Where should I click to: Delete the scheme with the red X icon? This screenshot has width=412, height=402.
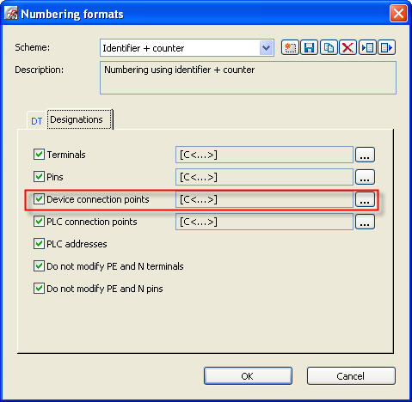347,47
